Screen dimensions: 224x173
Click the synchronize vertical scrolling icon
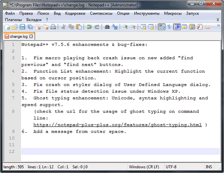pos(143,27)
